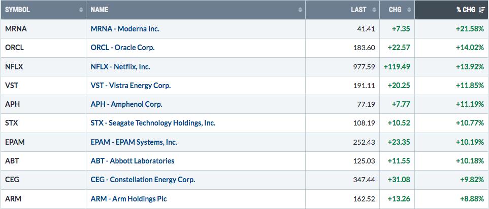The image size is (489, 209).
Task: Click the EPAM - EPAM Systems, Inc. link
Action: (x=134, y=142)
